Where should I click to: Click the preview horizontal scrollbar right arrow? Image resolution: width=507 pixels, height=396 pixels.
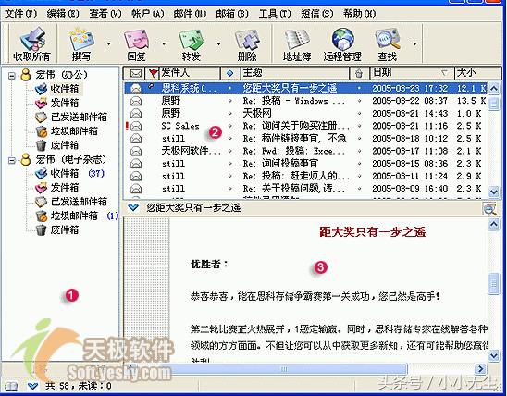tap(480, 369)
